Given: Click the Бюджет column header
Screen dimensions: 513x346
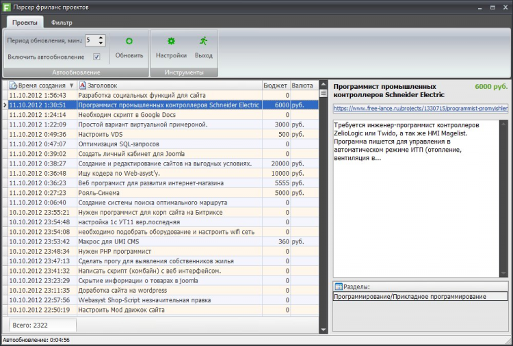Looking at the screenshot, I should 276,85.
